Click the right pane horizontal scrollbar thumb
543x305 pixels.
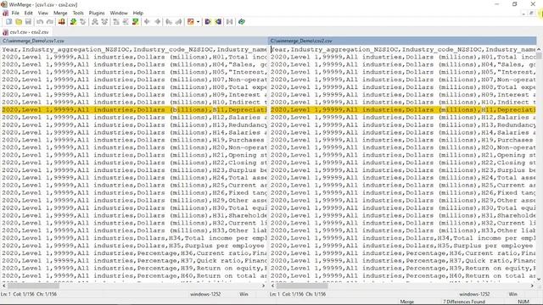coord(302,286)
